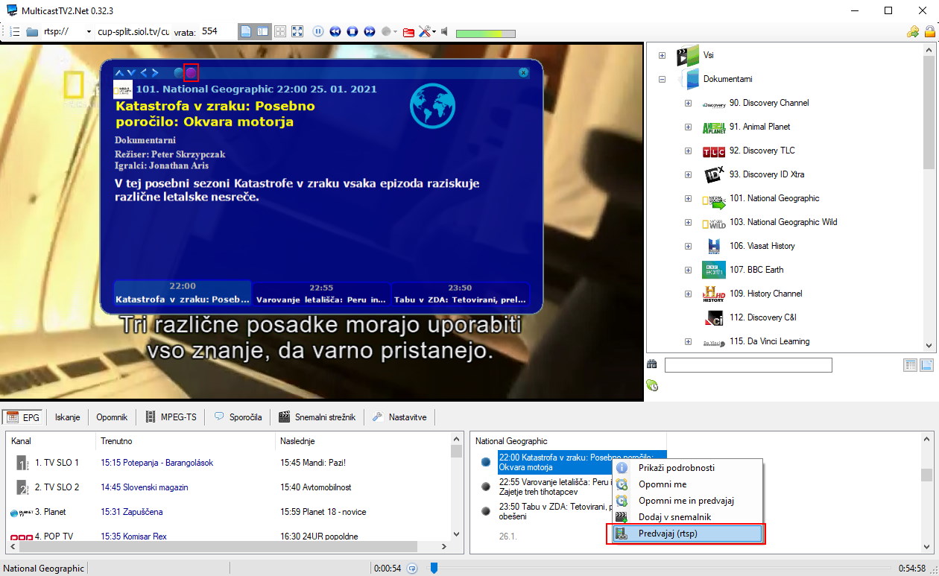The image size is (939, 576).
Task: Open the record button dropdown arrow
Action: [x=396, y=31]
